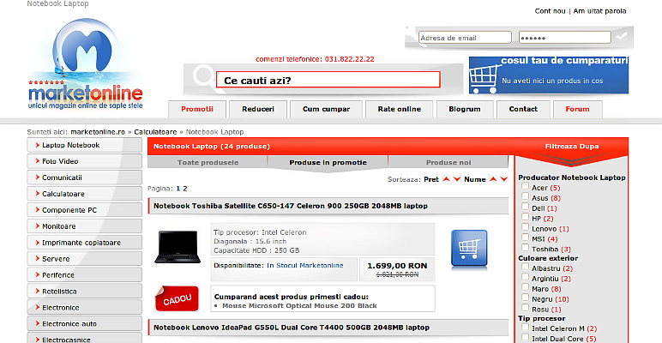The height and width of the screenshot is (343, 662).
Task: Click the marketonline logo
Action: pyautogui.click(x=85, y=63)
